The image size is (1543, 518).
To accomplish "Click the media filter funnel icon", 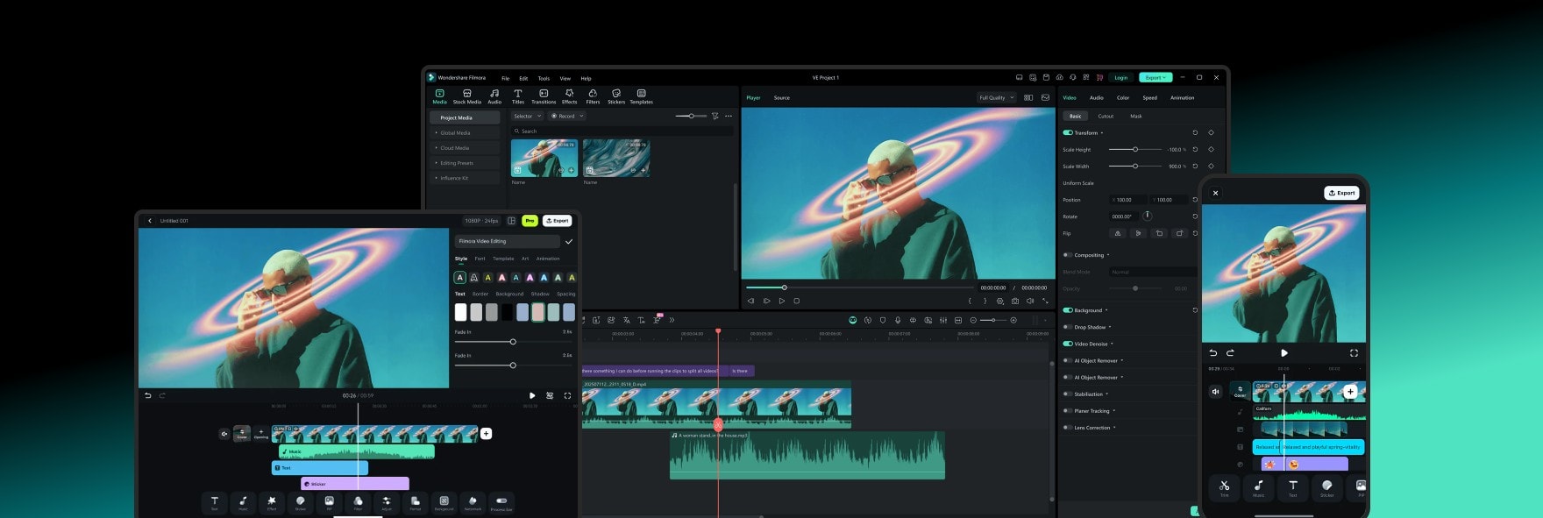I will 715,116.
